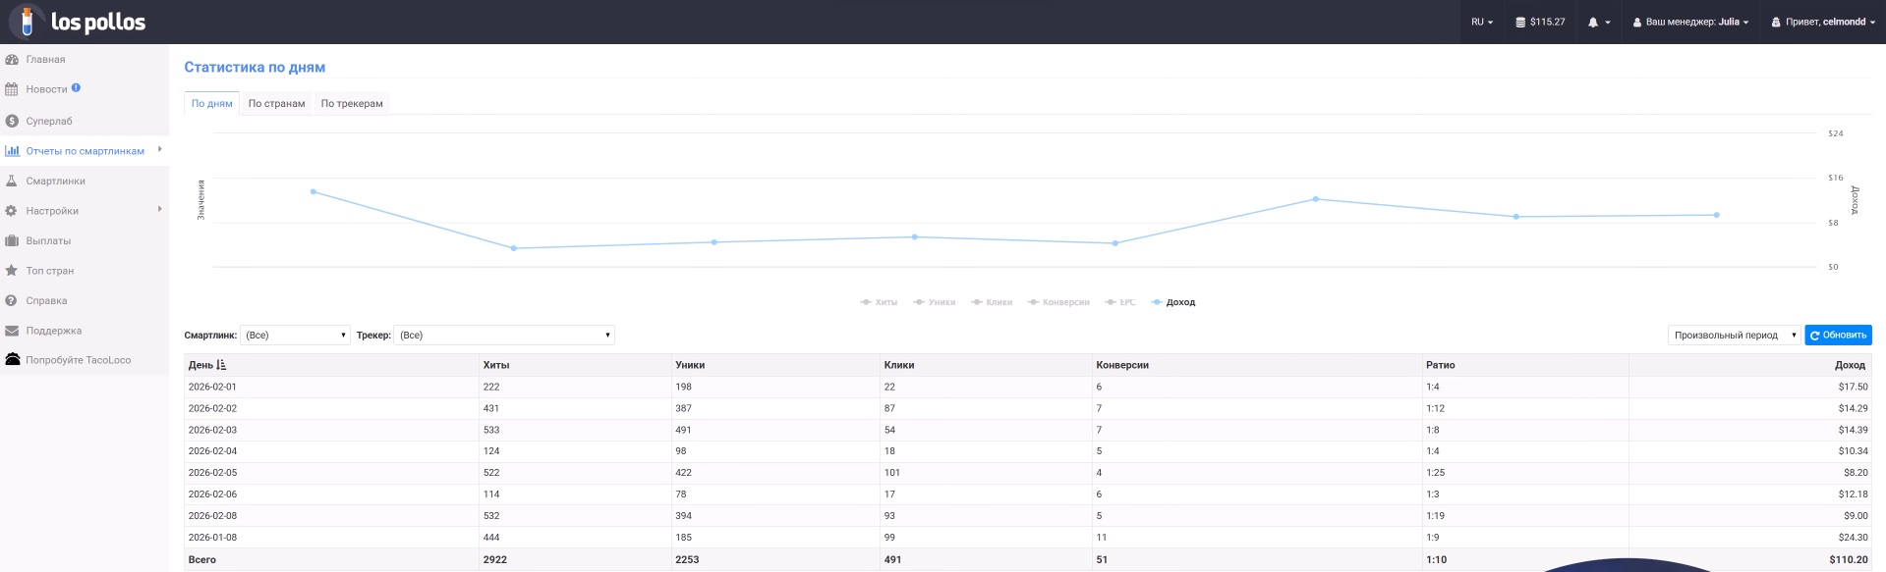Expand Отчеты по смартлинкам submenu arrow
Image resolution: width=1886 pixels, height=572 pixels.
tap(159, 149)
